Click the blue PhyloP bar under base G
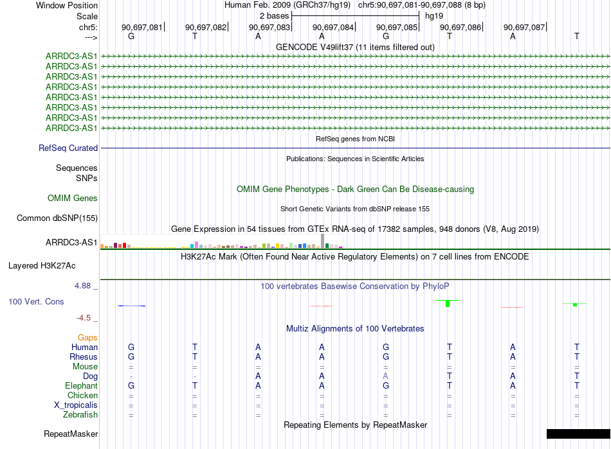 click(132, 306)
